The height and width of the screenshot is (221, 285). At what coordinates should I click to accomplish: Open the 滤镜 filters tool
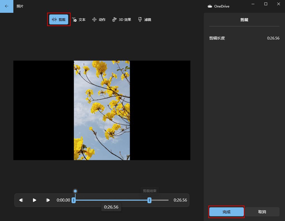click(x=145, y=20)
